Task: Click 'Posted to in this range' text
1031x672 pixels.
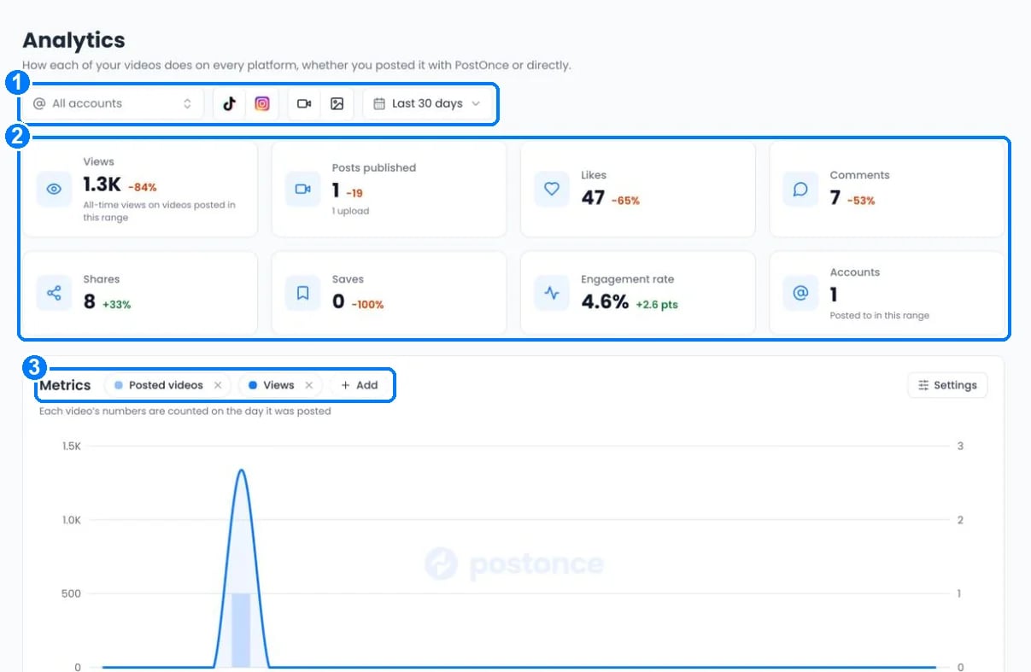Action: pyautogui.click(x=879, y=315)
